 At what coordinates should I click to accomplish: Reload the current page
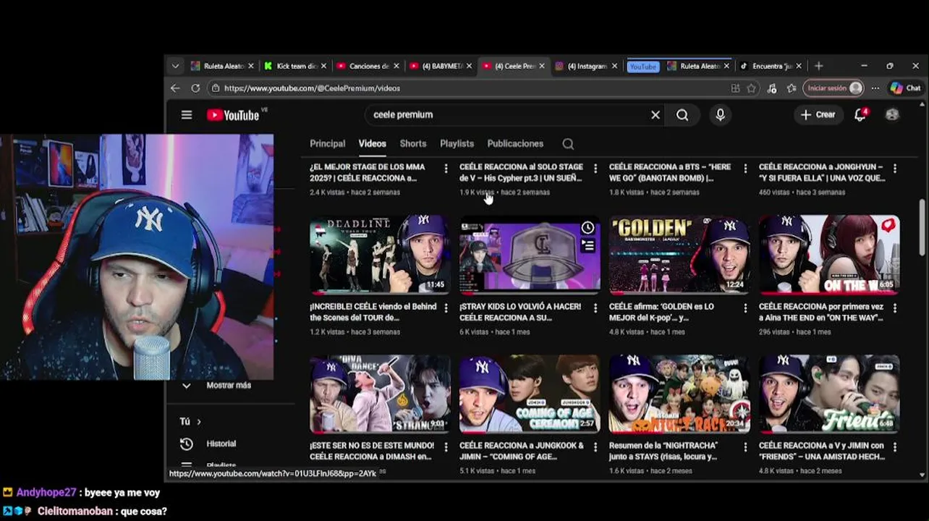pos(195,88)
